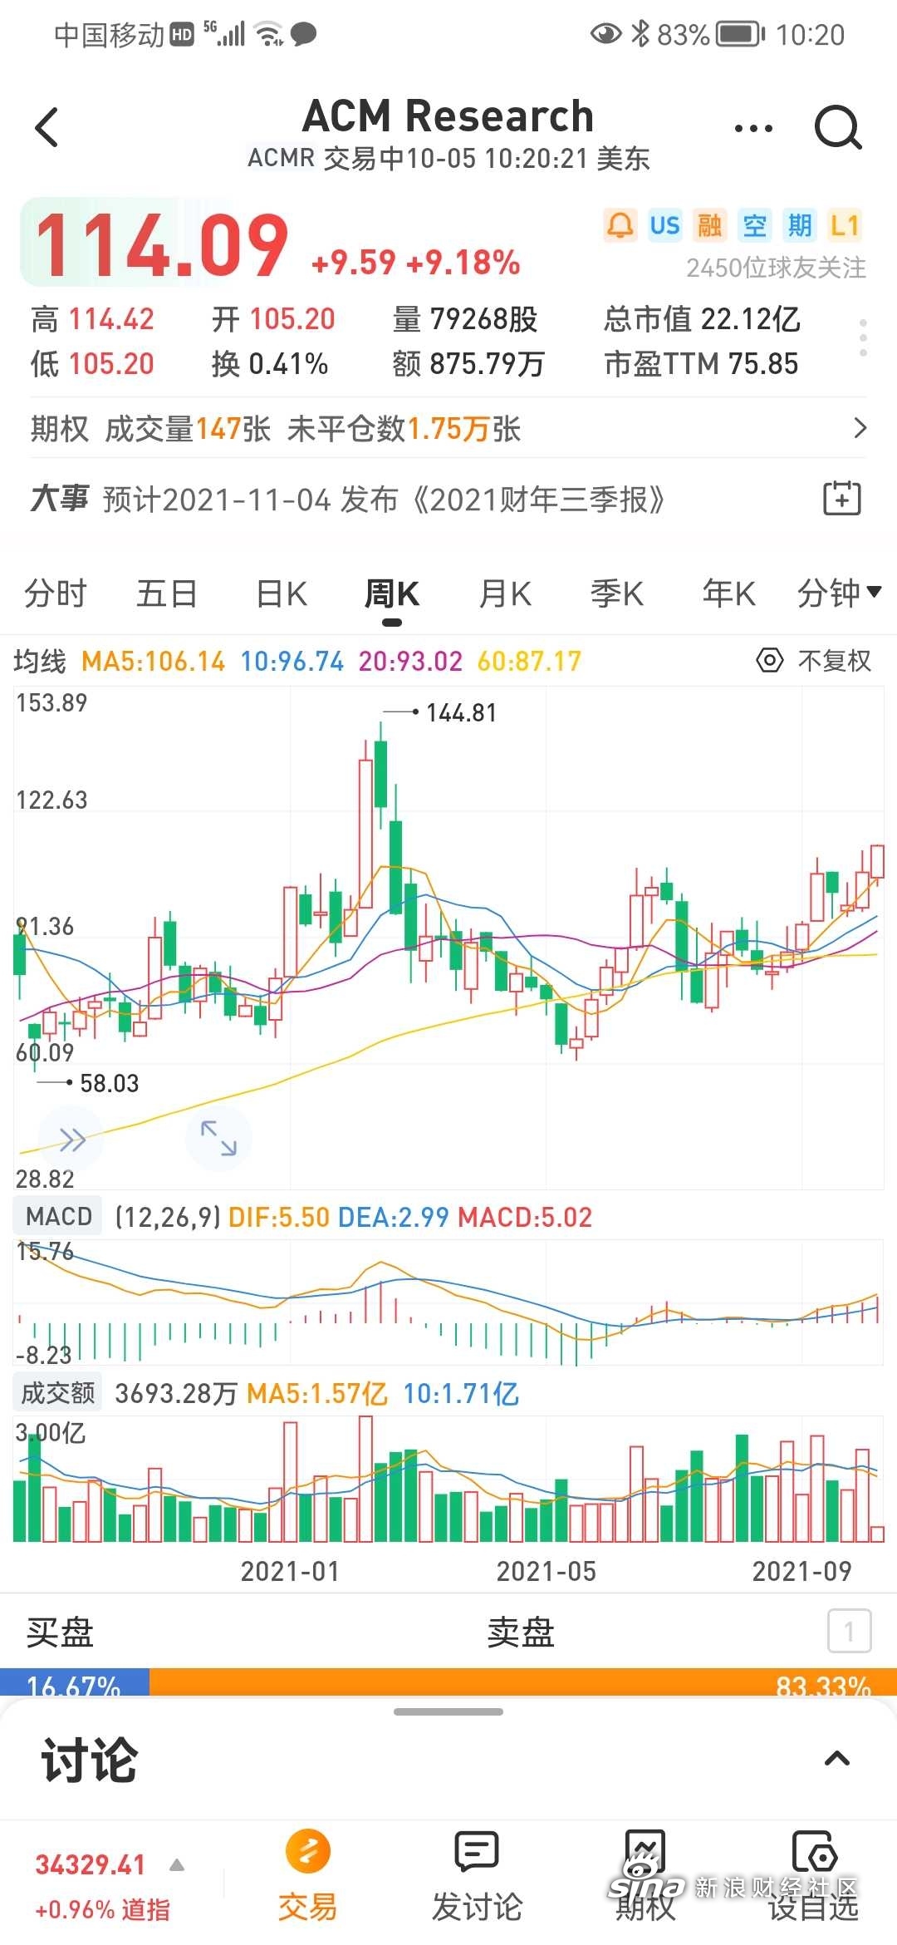Expand chart to fullscreen icon
This screenshot has width=897, height=1945.
218,1138
